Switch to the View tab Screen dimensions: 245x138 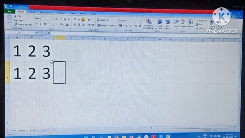[93, 14]
